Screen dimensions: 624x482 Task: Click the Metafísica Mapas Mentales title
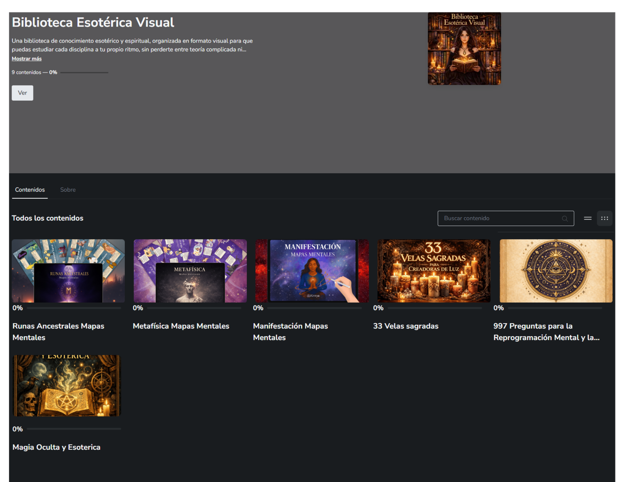pyautogui.click(x=181, y=326)
